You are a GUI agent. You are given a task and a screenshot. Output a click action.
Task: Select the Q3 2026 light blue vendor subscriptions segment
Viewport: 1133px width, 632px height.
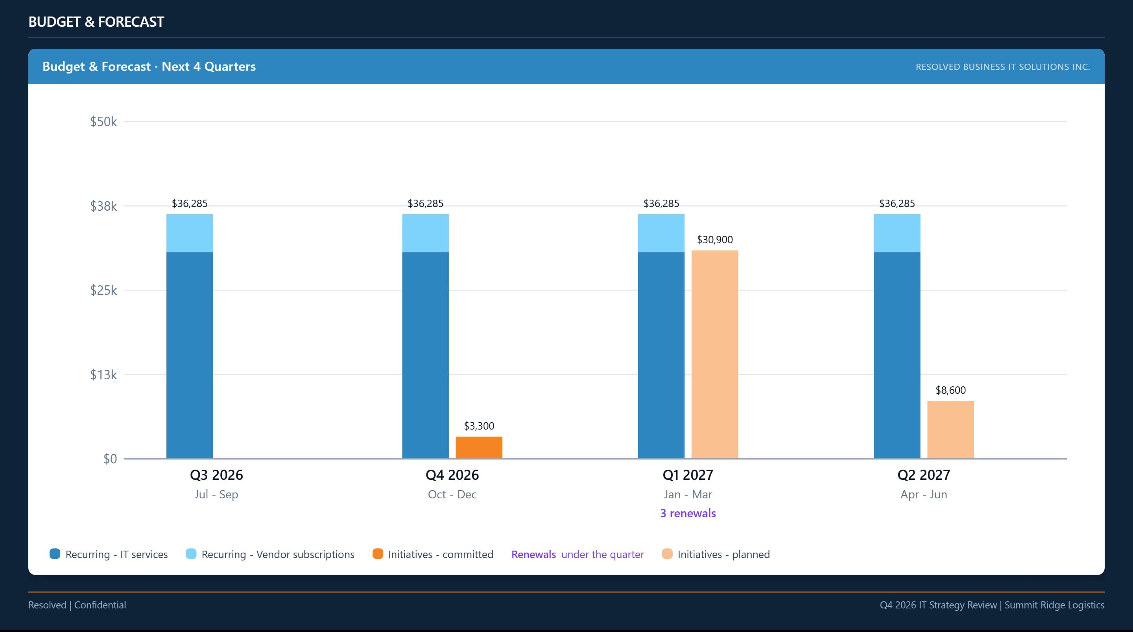coord(190,233)
